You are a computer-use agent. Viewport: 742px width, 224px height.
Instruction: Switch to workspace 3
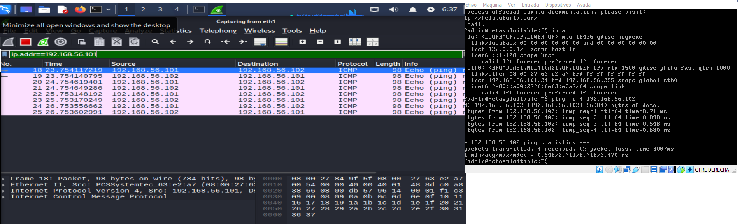click(x=160, y=9)
